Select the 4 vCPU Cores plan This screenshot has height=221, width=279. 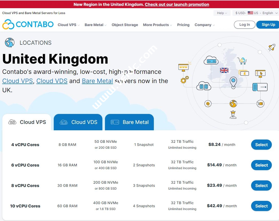pos(261,145)
